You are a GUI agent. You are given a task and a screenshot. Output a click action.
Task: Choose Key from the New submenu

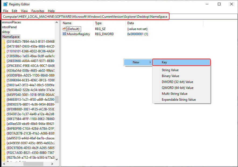[x=181, y=62]
